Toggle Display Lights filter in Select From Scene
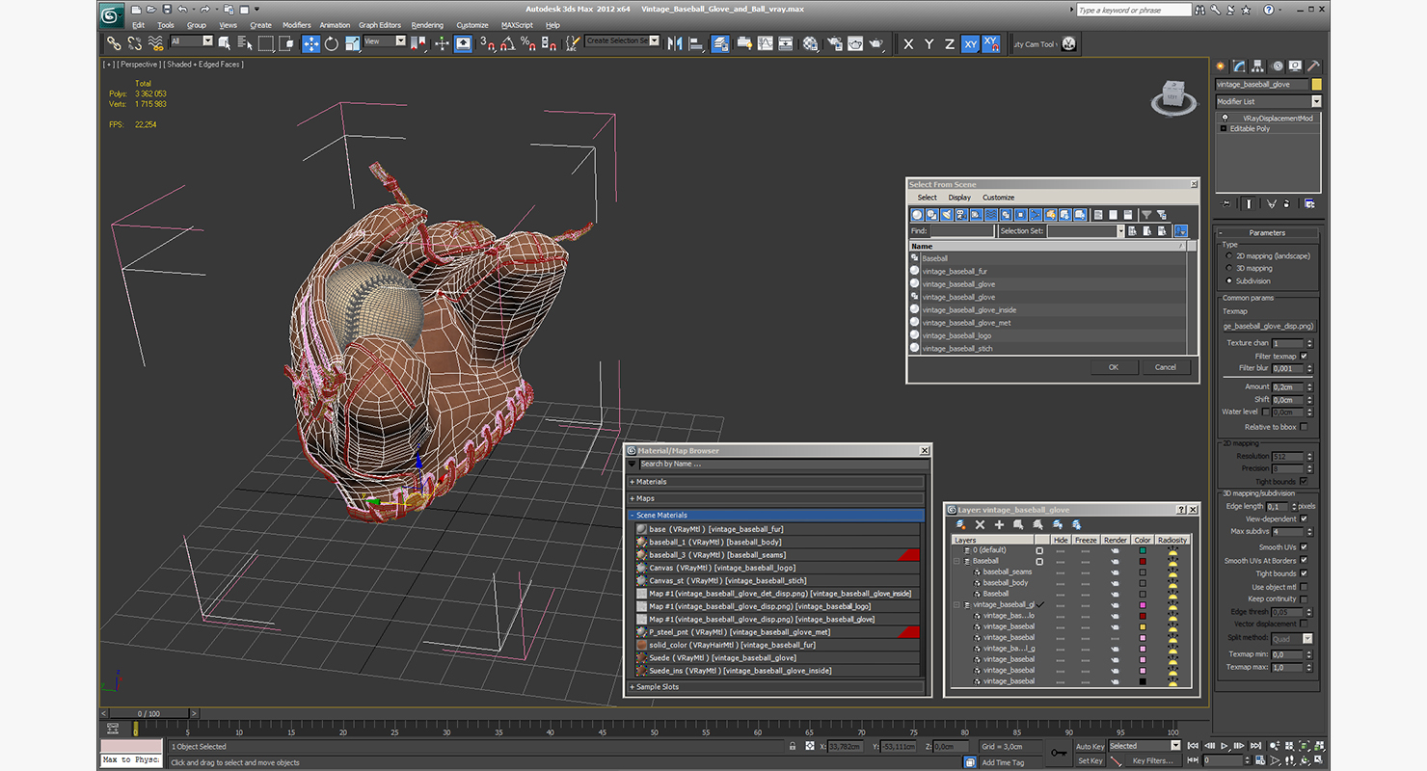1427x771 pixels. pos(947,215)
